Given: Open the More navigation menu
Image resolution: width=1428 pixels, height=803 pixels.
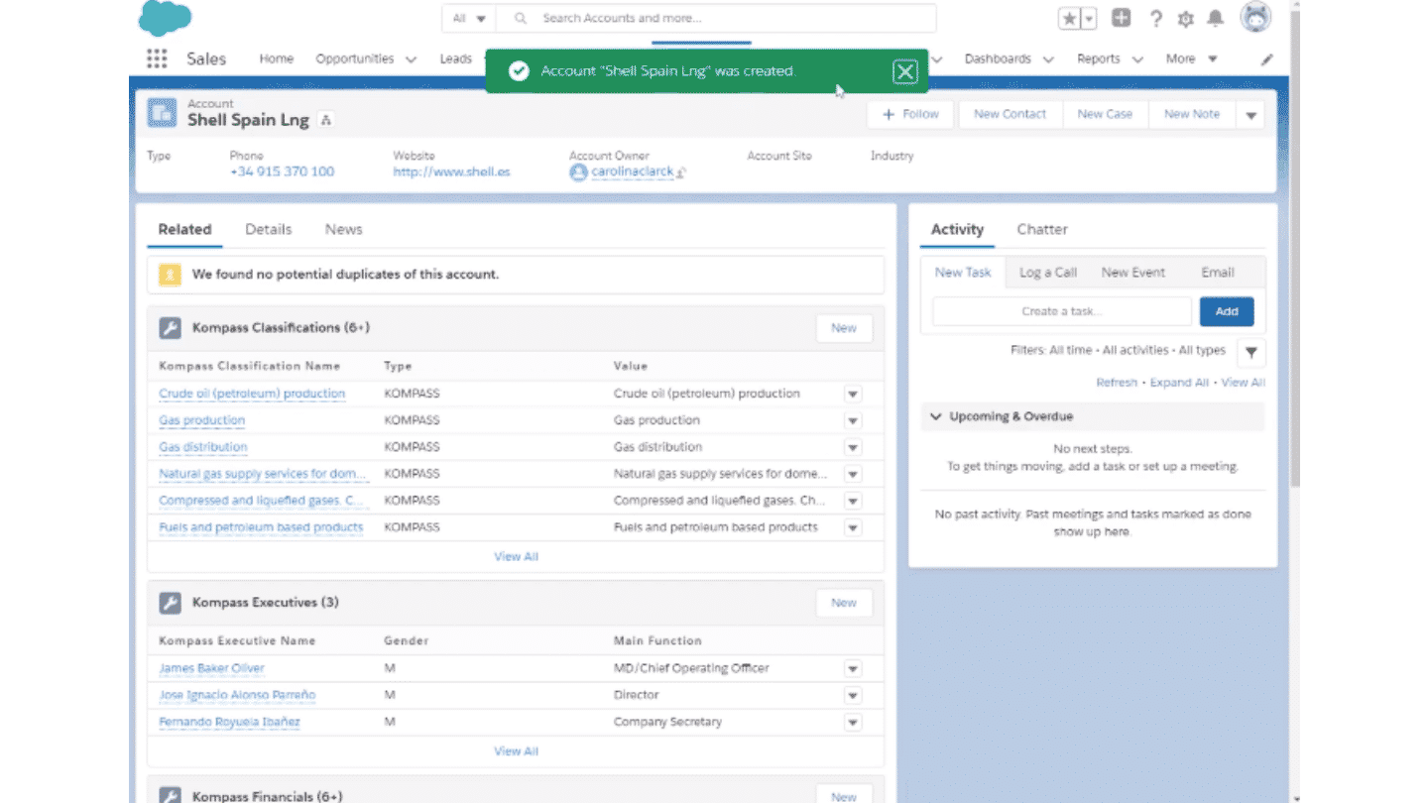Looking at the screenshot, I should click(x=1191, y=58).
